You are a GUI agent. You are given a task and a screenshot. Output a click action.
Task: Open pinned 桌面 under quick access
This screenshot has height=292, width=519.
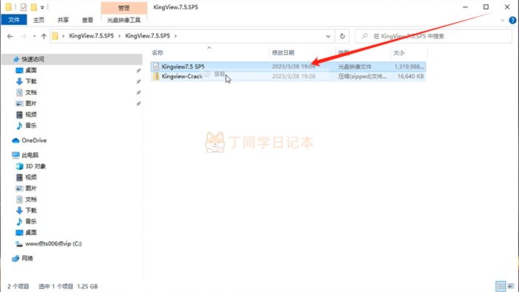click(x=31, y=70)
